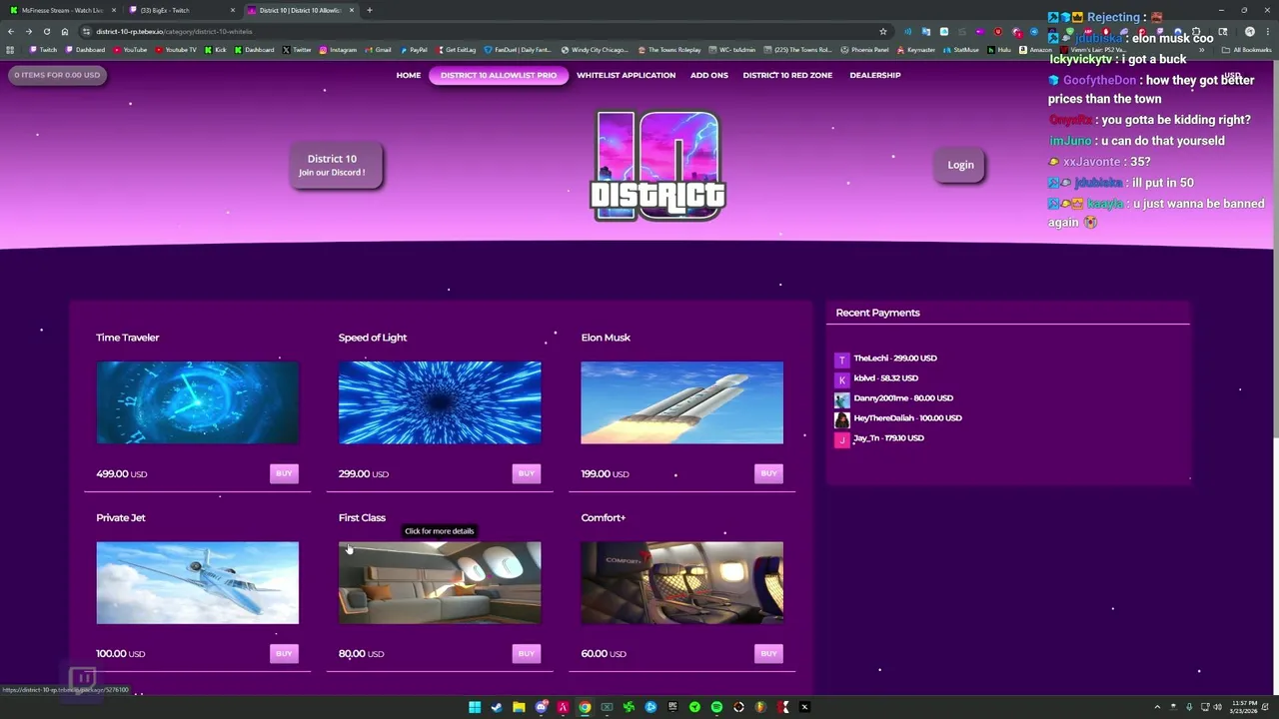Open the Speed of Light tunnel thumbnail
The width and height of the screenshot is (1279, 719).
click(x=440, y=402)
